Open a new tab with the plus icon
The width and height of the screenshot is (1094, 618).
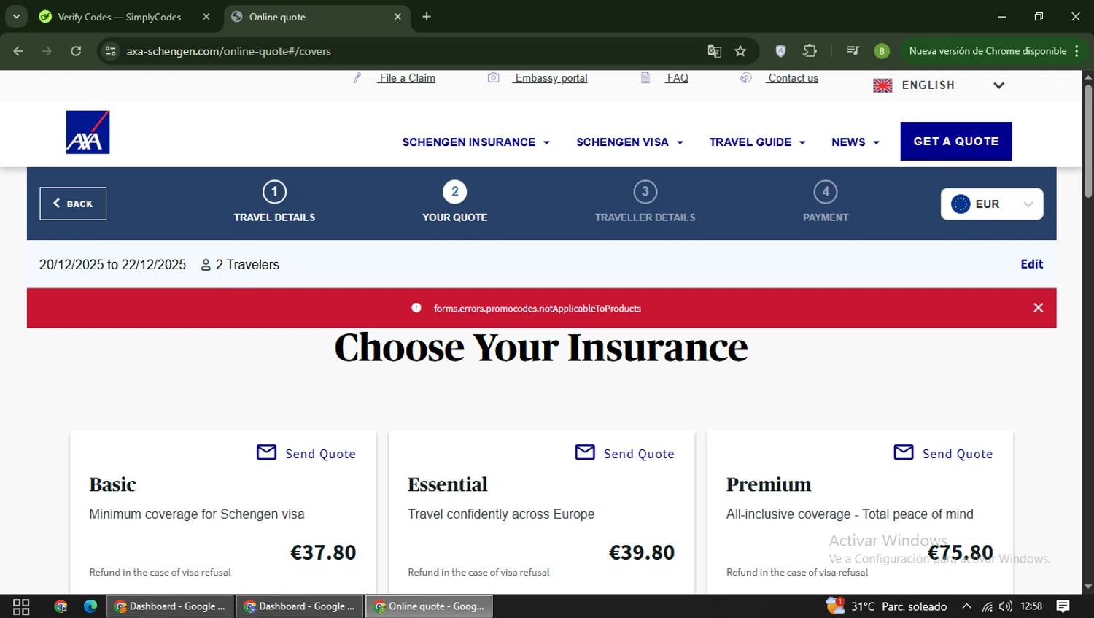427,17
